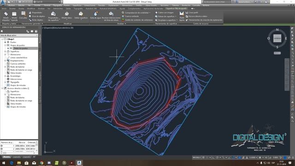The image size is (295, 166).
Task: Click the AutoCAD application menu logo
Action: tap(3, 2)
